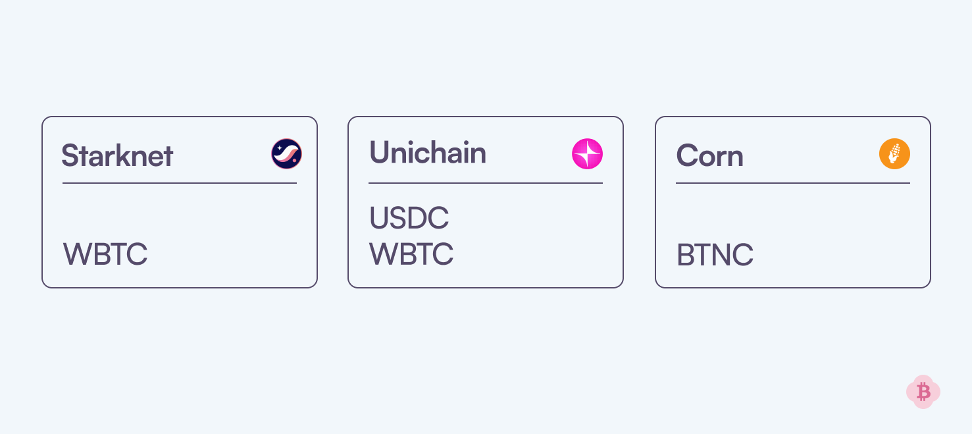Choose WBTC in the Starknet card
Image resolution: width=972 pixels, height=434 pixels.
[105, 254]
